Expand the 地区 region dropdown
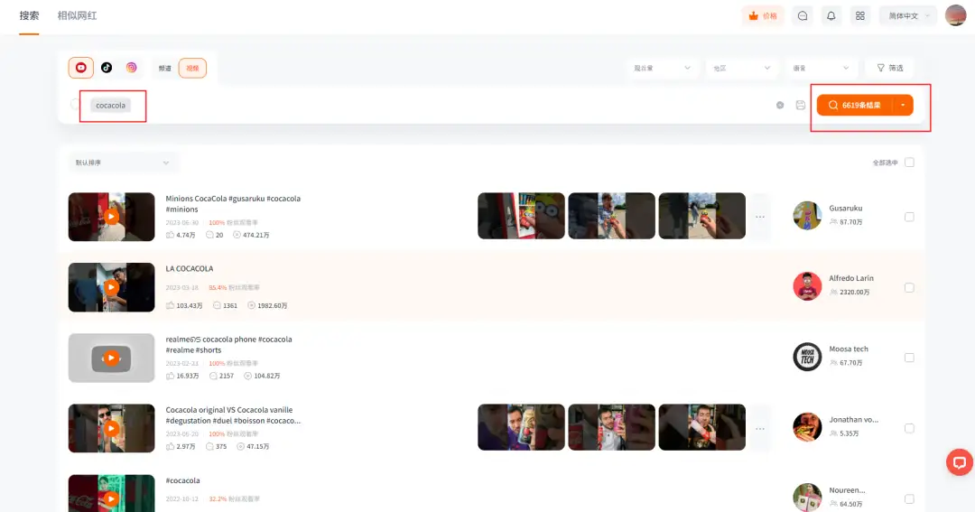Screen dimensions: 975x512 [x=741, y=68]
